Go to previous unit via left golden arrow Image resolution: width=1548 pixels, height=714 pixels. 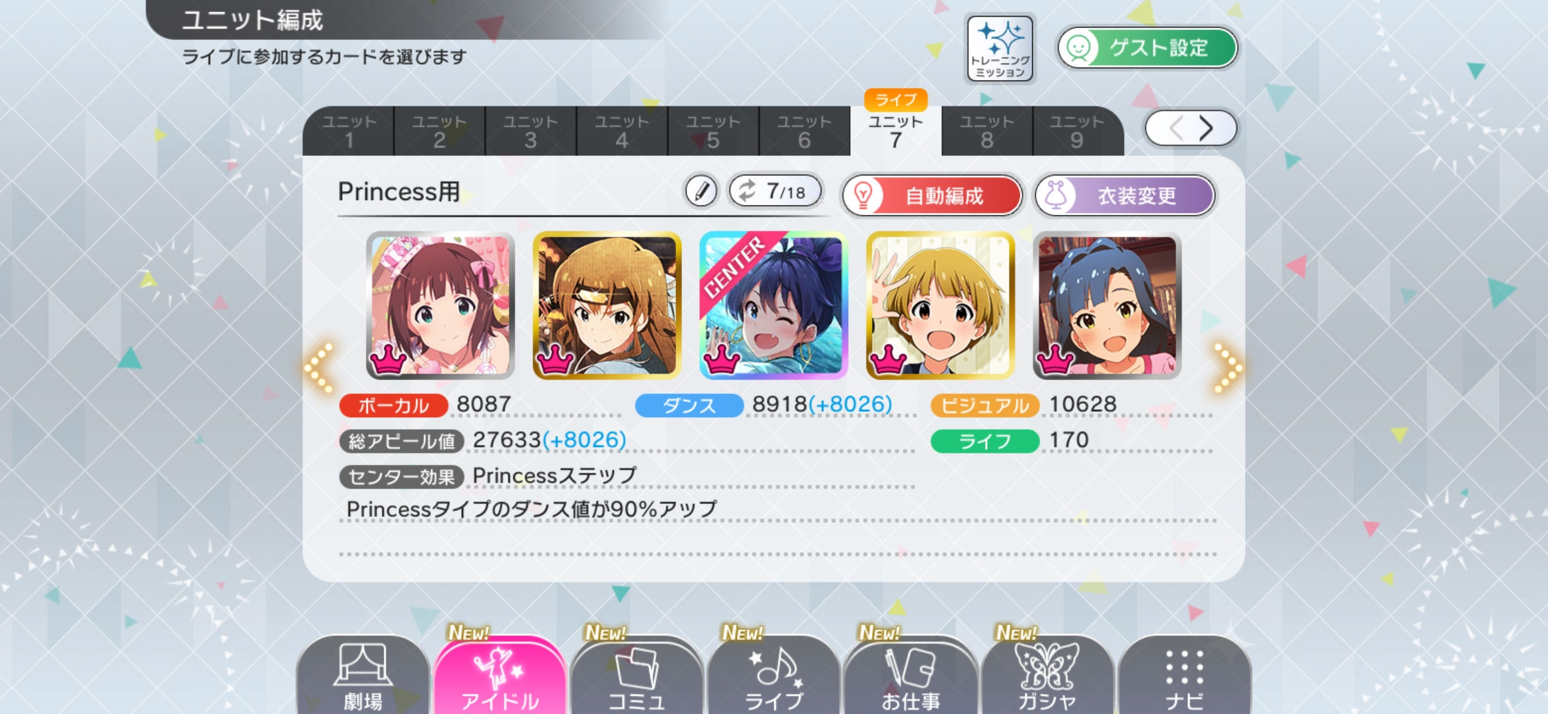click(x=320, y=367)
